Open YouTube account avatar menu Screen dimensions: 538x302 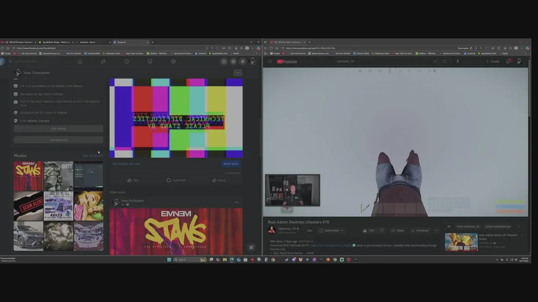coord(520,62)
